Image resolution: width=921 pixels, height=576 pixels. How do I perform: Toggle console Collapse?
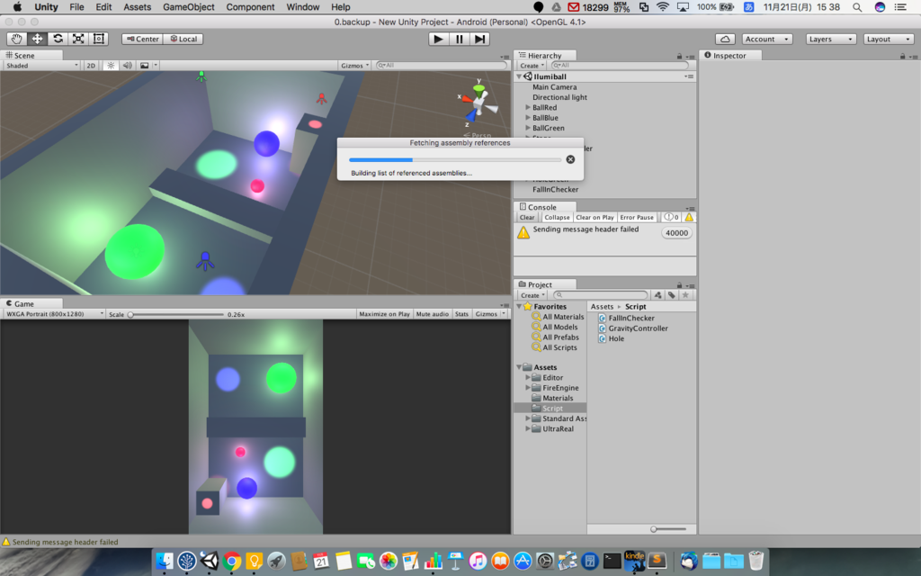pos(557,217)
